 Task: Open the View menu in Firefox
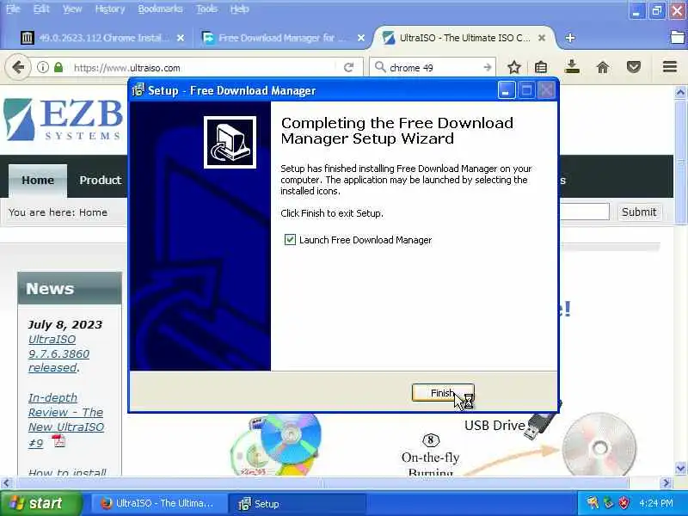72,9
